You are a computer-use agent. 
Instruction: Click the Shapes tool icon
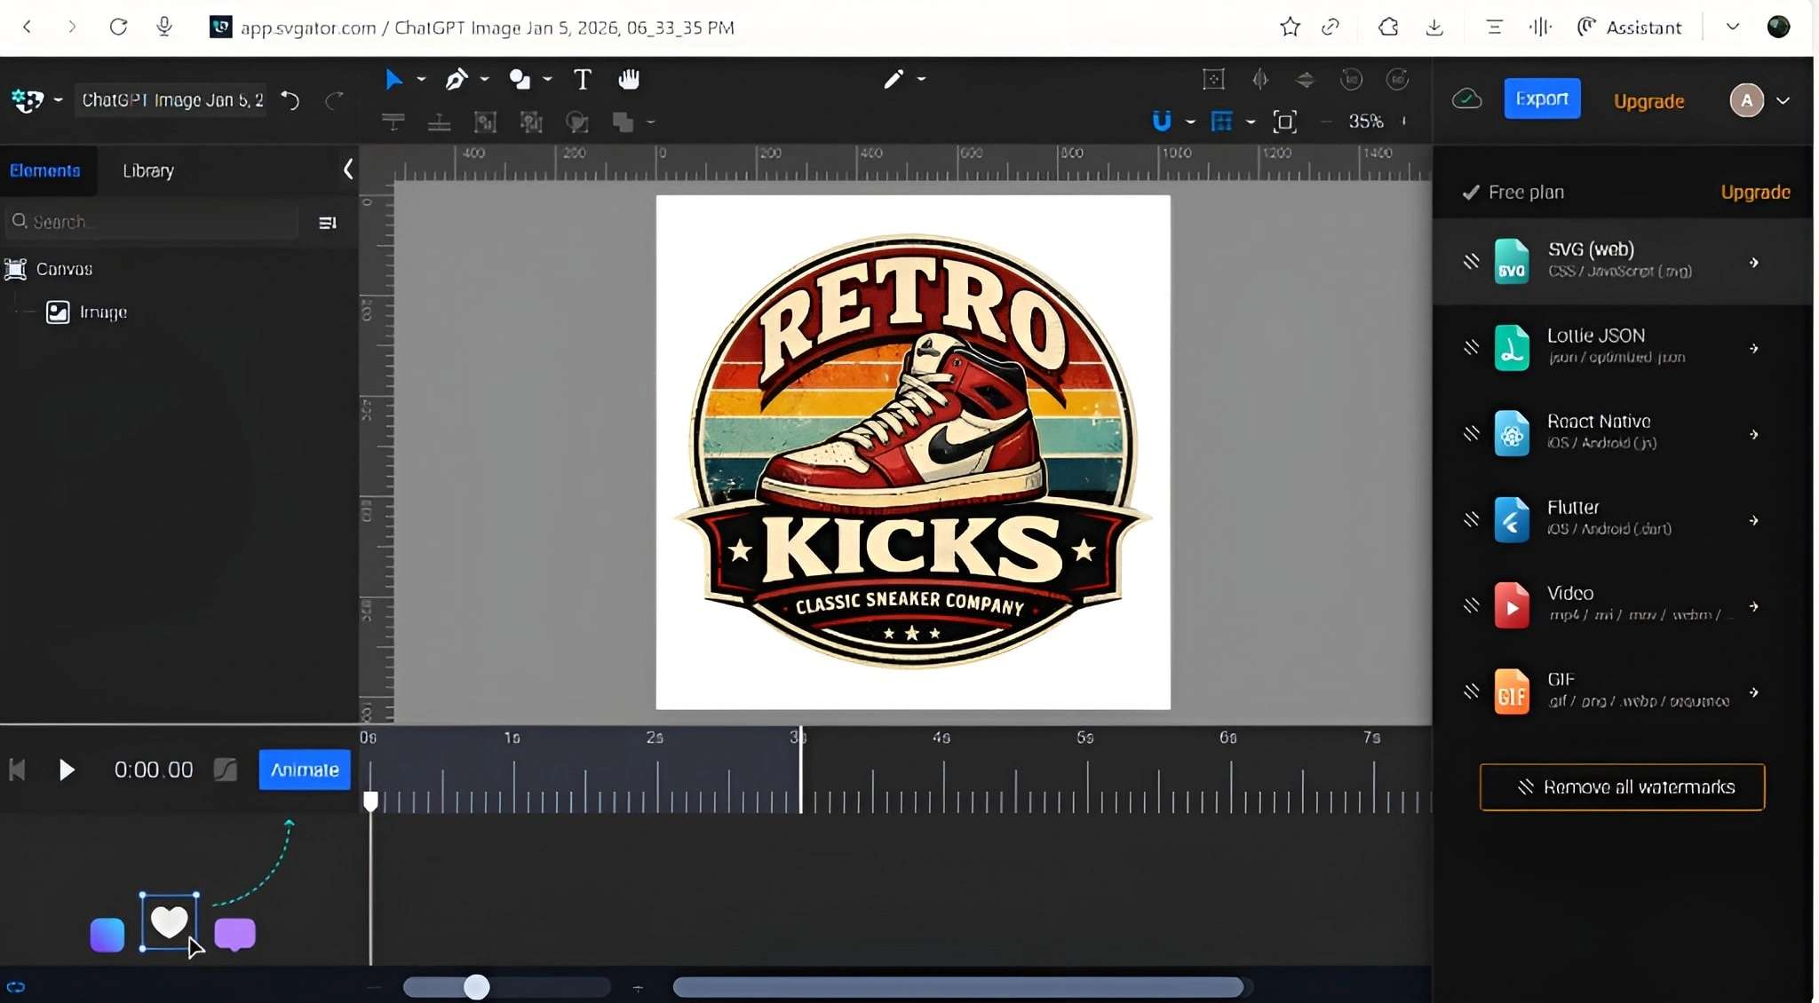click(x=520, y=80)
